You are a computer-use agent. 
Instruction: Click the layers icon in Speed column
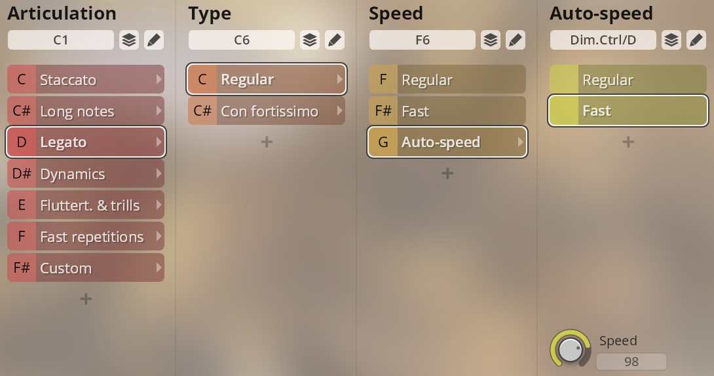(x=491, y=40)
